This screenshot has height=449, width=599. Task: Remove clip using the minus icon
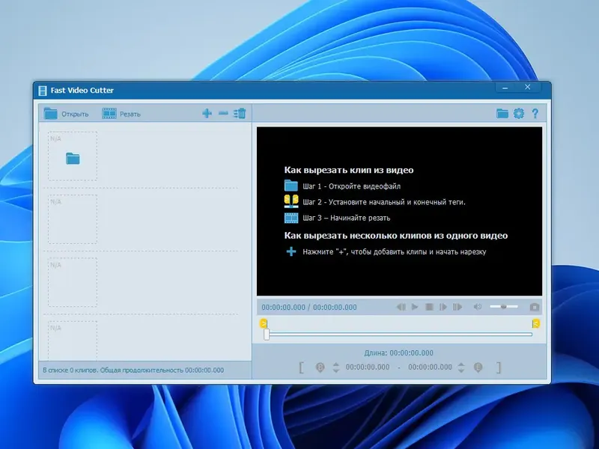(x=223, y=113)
